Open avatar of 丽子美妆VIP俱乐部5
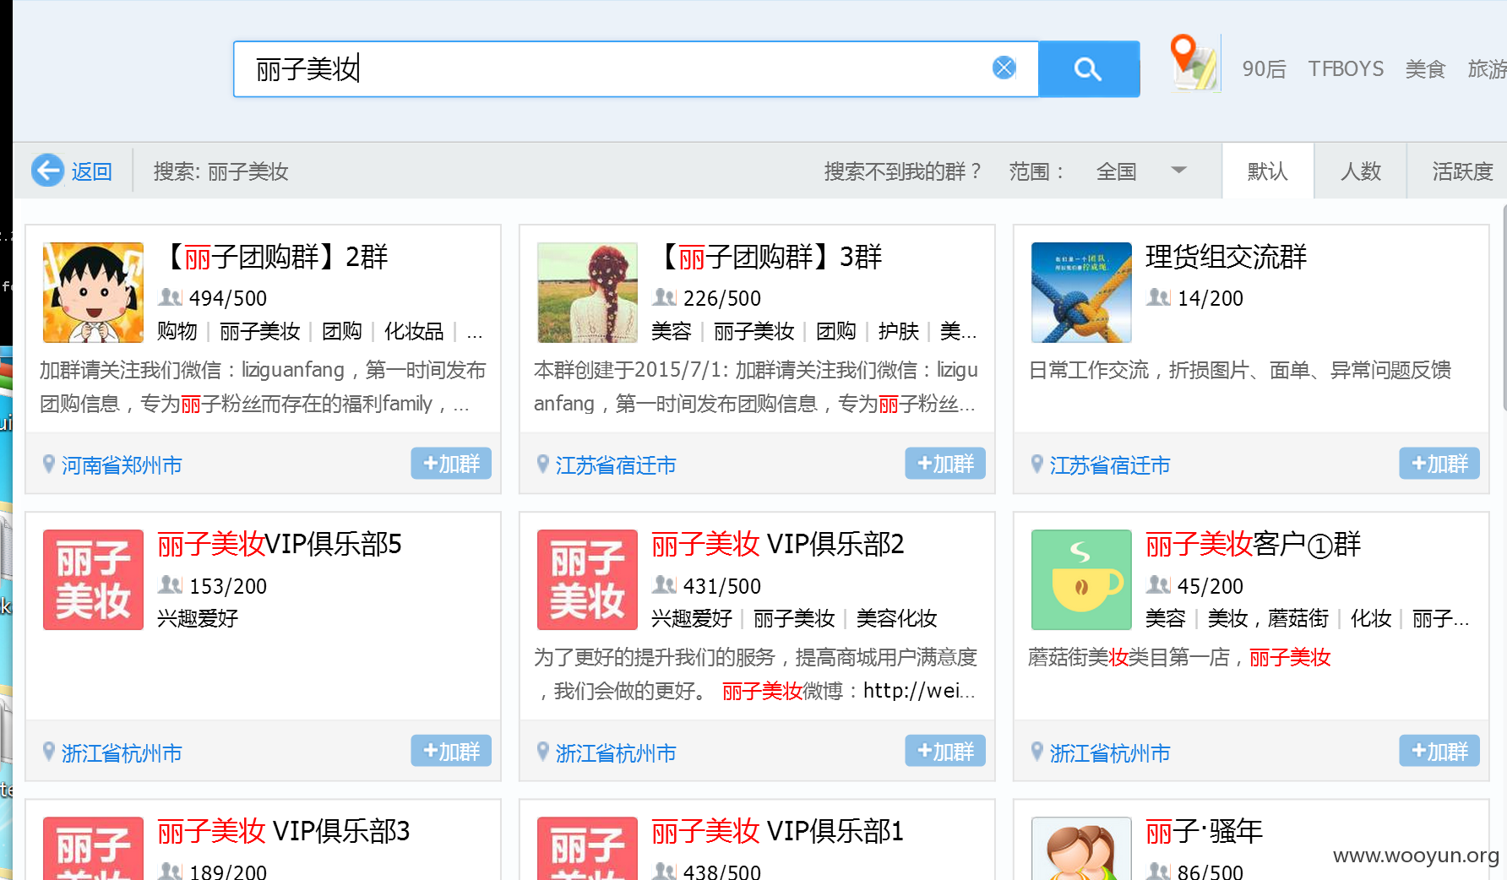Viewport: 1507px width, 880px height. (x=93, y=579)
